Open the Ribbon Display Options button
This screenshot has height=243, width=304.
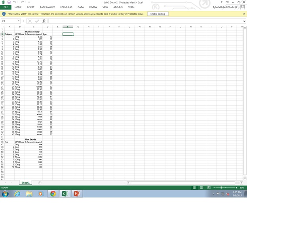(227, 2)
